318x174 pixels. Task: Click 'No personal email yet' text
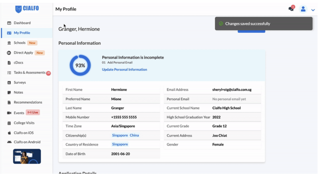click(x=229, y=99)
